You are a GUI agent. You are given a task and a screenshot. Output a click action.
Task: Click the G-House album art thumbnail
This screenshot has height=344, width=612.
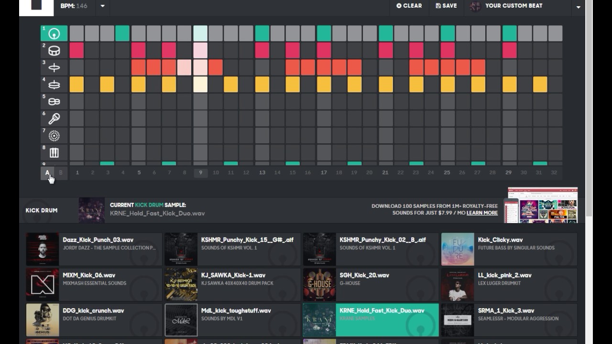click(319, 284)
